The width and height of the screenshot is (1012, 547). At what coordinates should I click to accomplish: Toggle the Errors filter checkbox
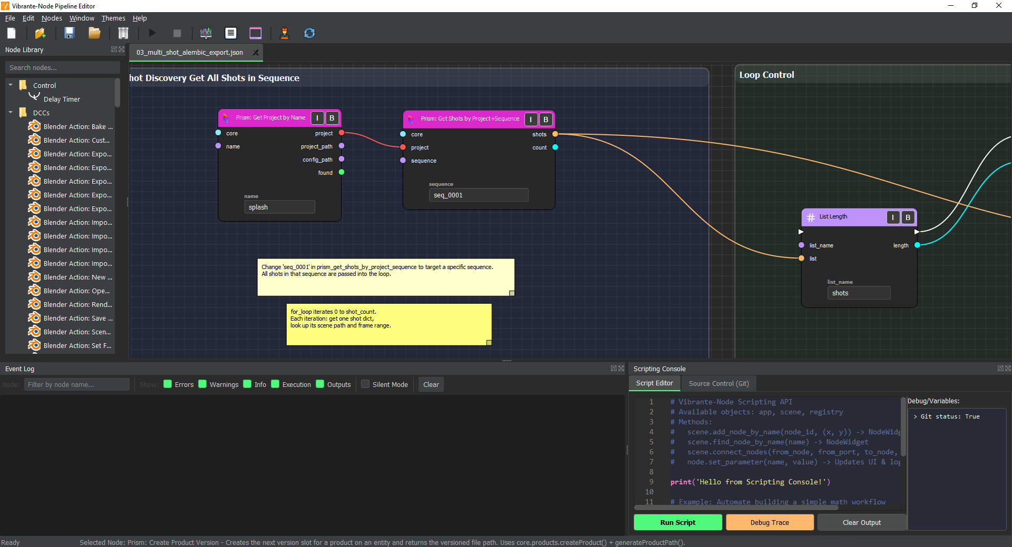[168, 384]
